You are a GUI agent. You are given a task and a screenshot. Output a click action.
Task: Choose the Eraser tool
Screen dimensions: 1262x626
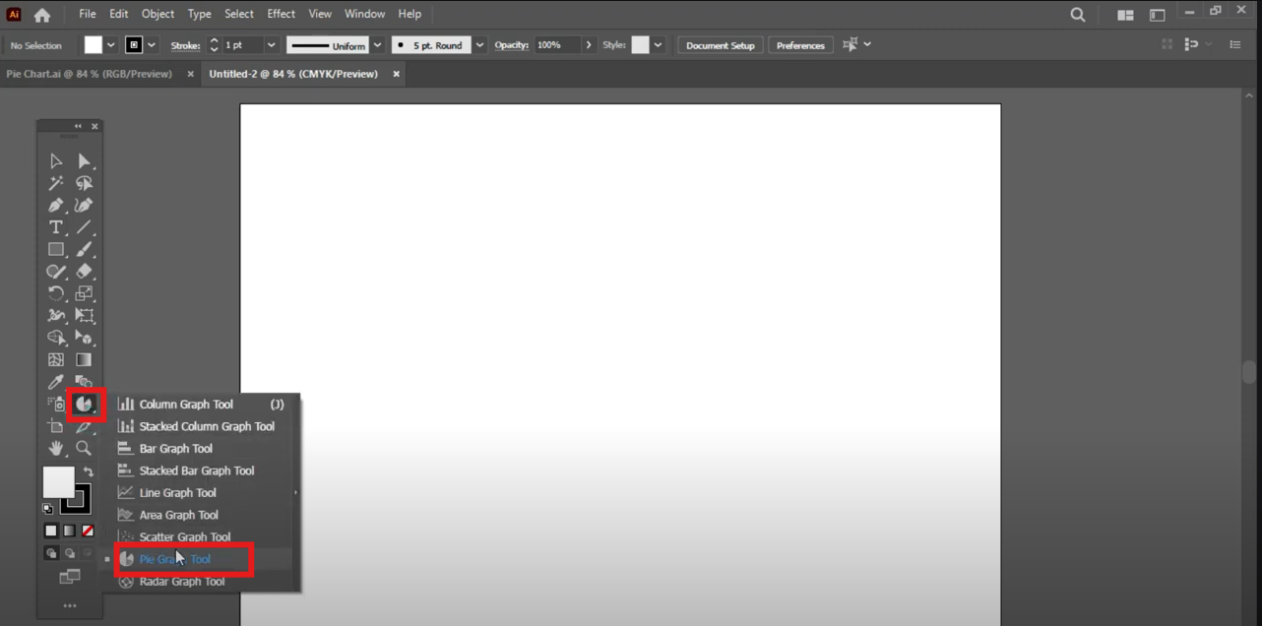[x=84, y=272]
